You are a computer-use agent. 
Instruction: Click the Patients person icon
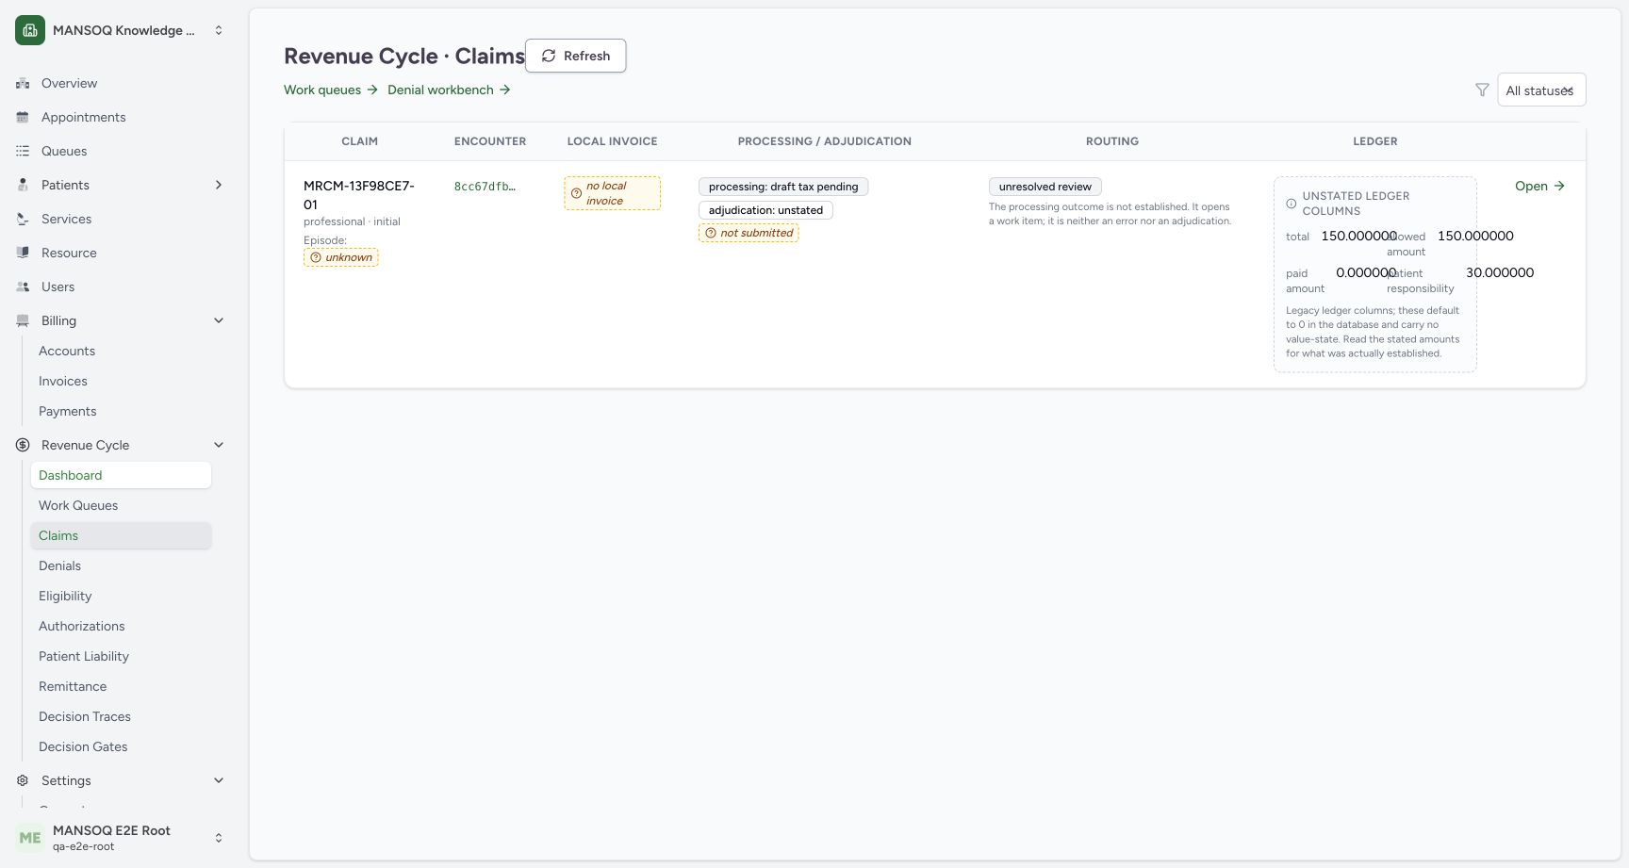(x=23, y=185)
